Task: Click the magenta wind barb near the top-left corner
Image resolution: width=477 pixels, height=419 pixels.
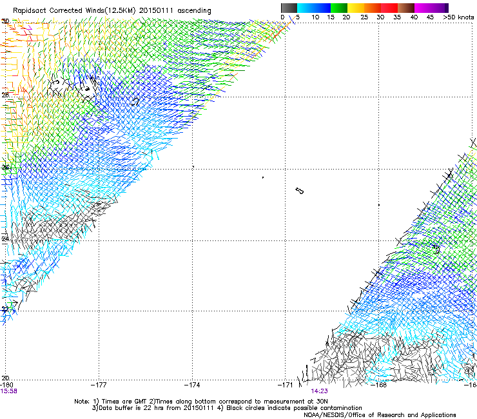Action: coord(29,27)
